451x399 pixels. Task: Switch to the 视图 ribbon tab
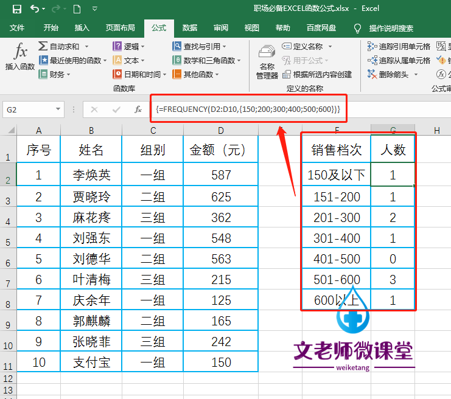click(252, 28)
